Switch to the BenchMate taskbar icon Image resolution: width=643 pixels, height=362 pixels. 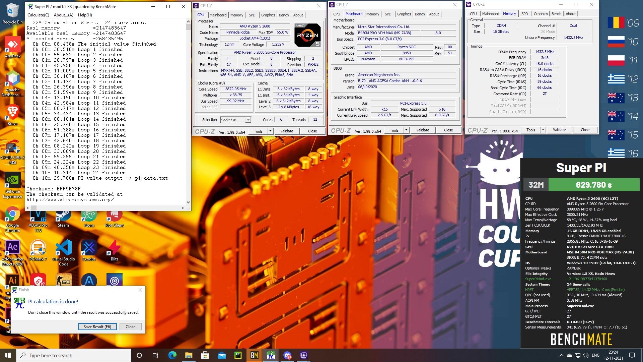click(x=255, y=355)
